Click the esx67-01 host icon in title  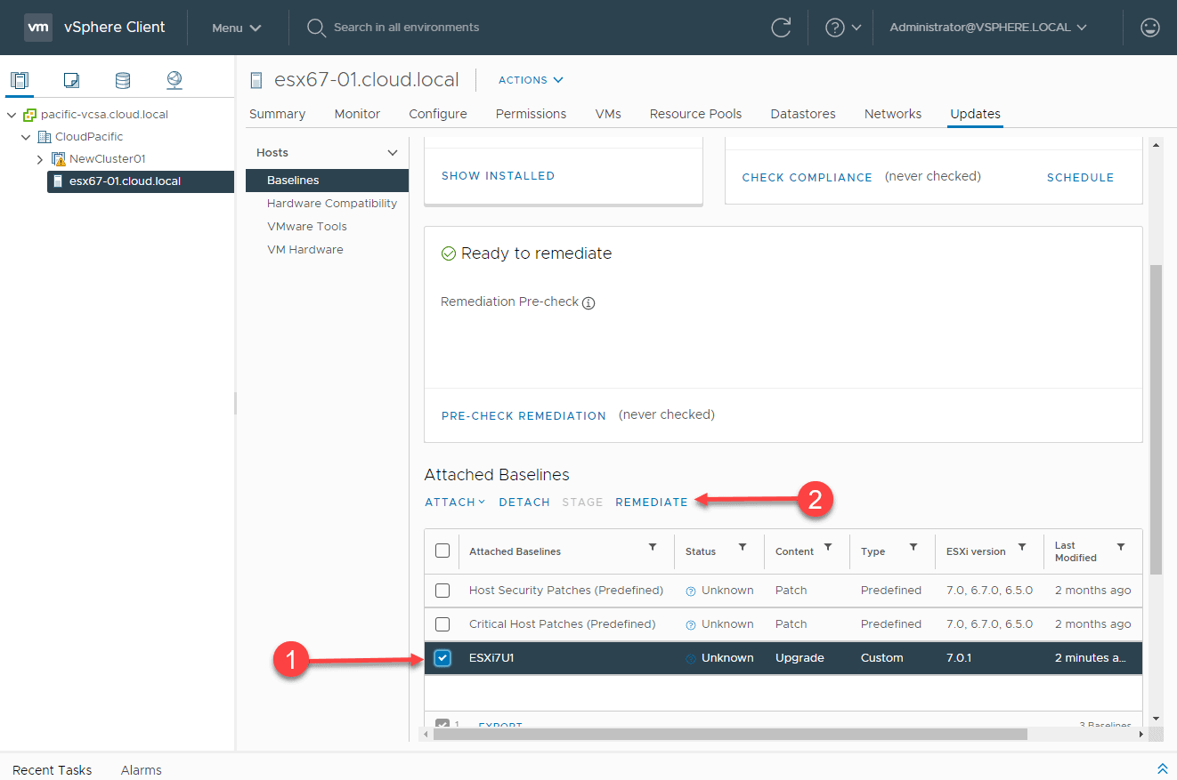coord(256,80)
